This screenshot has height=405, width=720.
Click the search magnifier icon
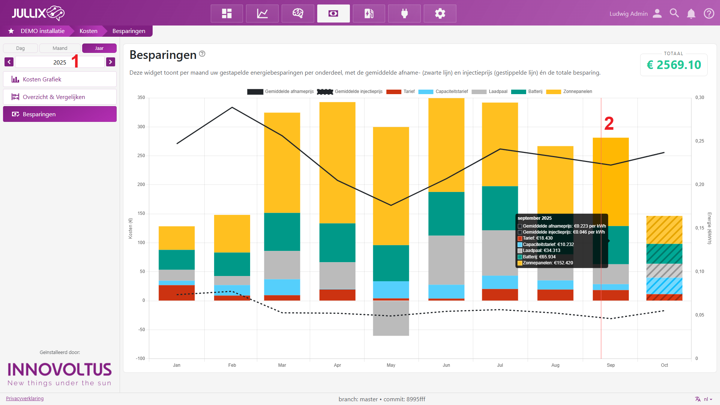[674, 13]
